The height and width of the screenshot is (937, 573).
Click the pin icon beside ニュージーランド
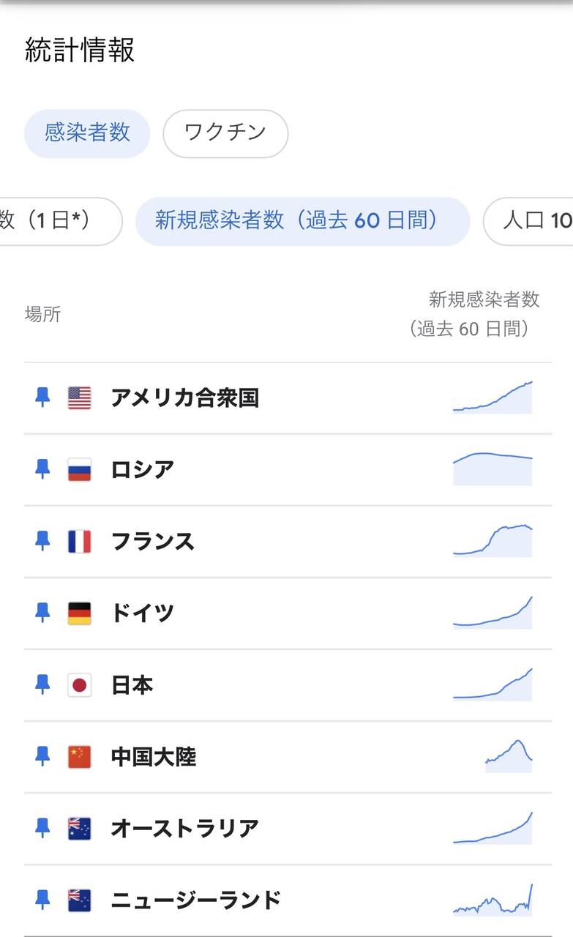click(x=42, y=900)
